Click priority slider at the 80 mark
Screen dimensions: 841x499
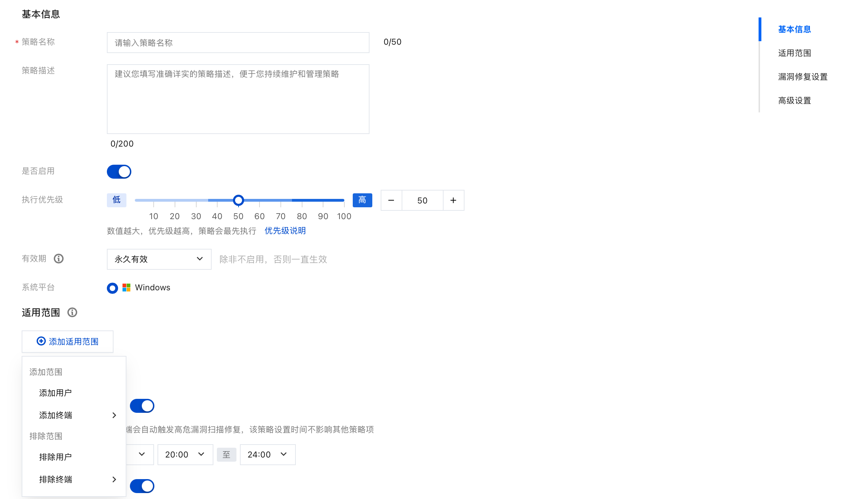tap(302, 200)
